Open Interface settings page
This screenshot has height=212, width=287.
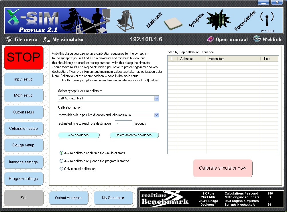(23, 162)
